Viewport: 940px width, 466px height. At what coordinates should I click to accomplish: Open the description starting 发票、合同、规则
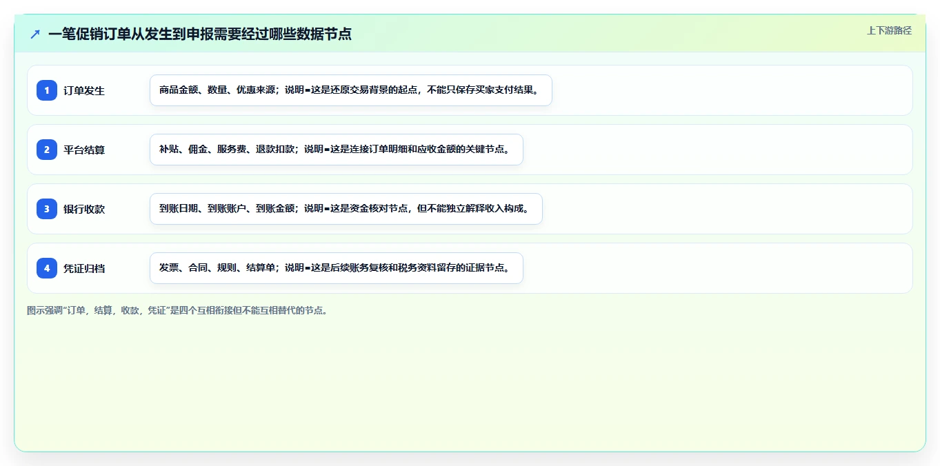point(337,268)
